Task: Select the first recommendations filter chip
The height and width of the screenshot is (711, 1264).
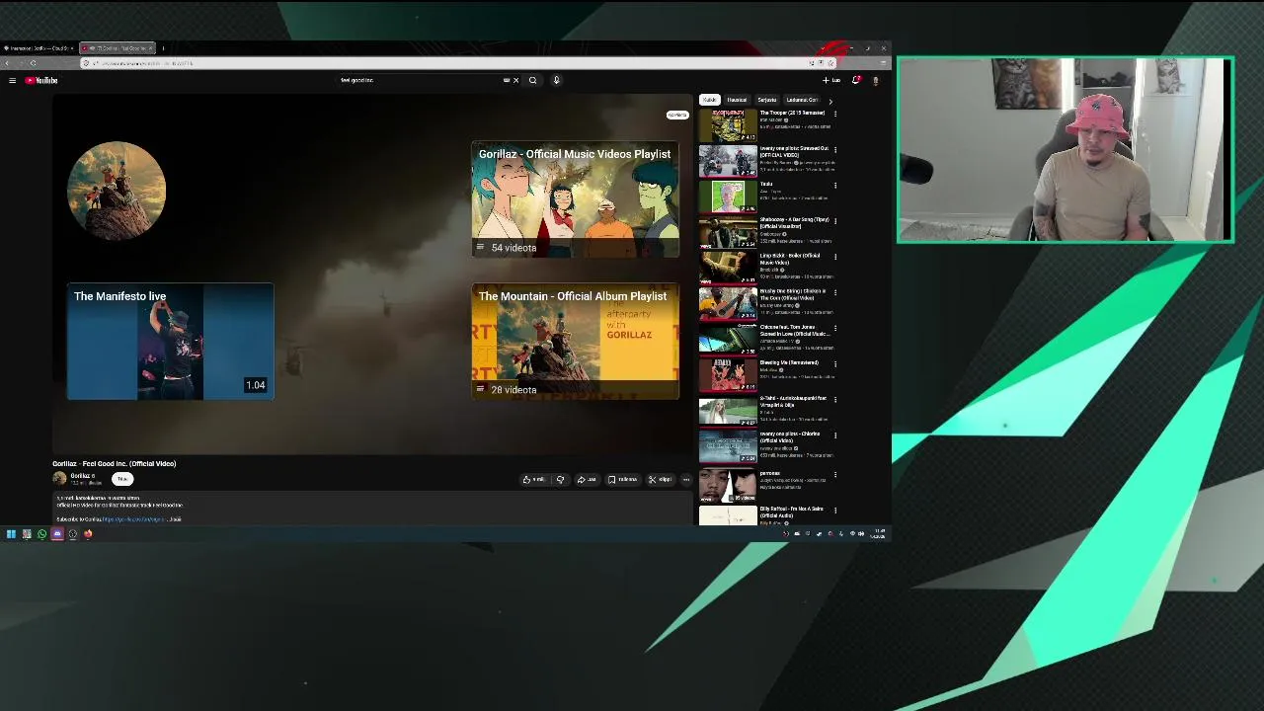Action: 709,100
